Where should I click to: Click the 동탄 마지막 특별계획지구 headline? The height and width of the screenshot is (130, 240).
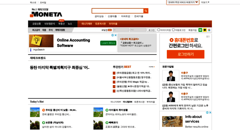(60, 67)
